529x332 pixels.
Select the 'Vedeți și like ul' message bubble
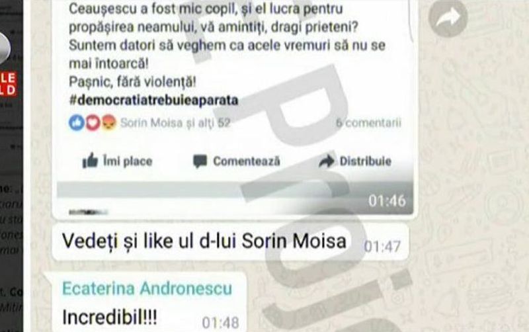pyautogui.click(x=231, y=242)
